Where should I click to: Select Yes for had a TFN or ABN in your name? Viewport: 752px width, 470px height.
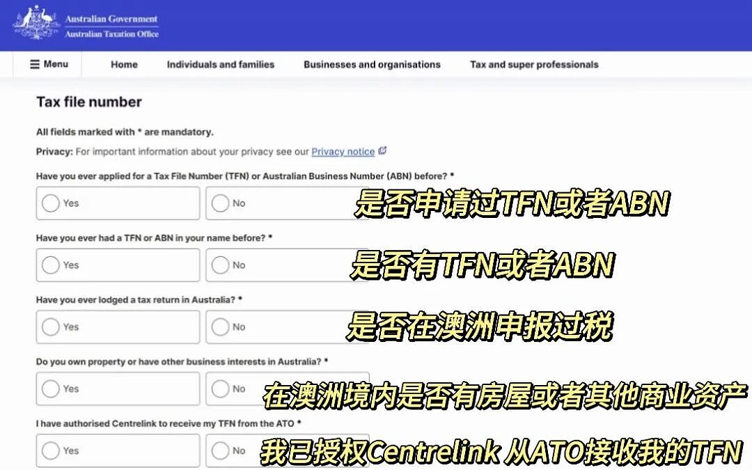pos(118,265)
